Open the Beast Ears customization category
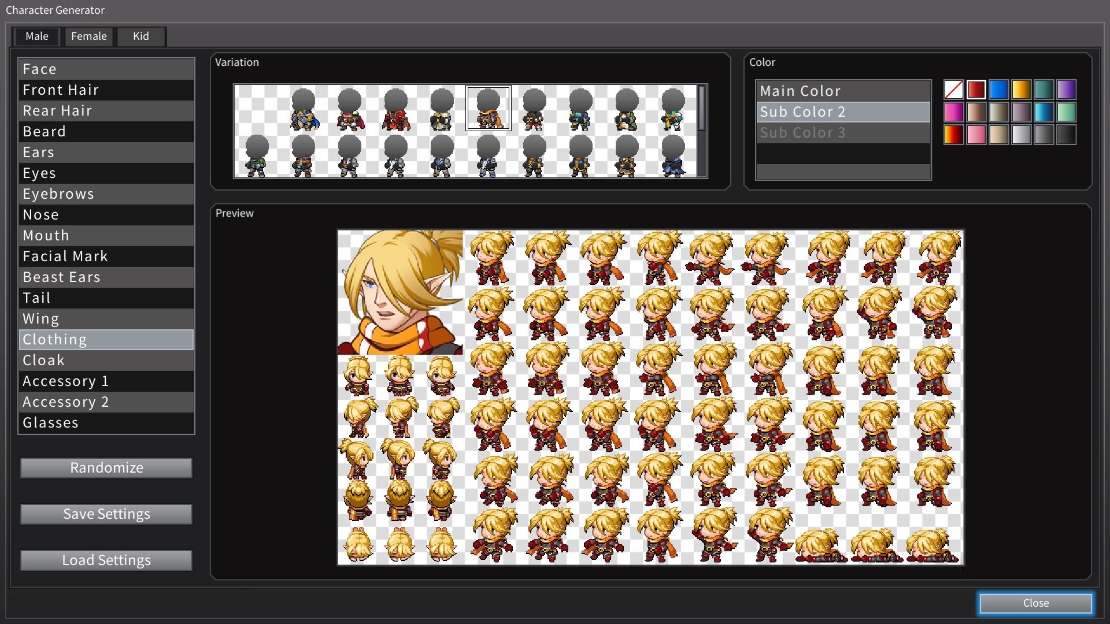Screen dimensions: 1110x624 tap(106, 277)
